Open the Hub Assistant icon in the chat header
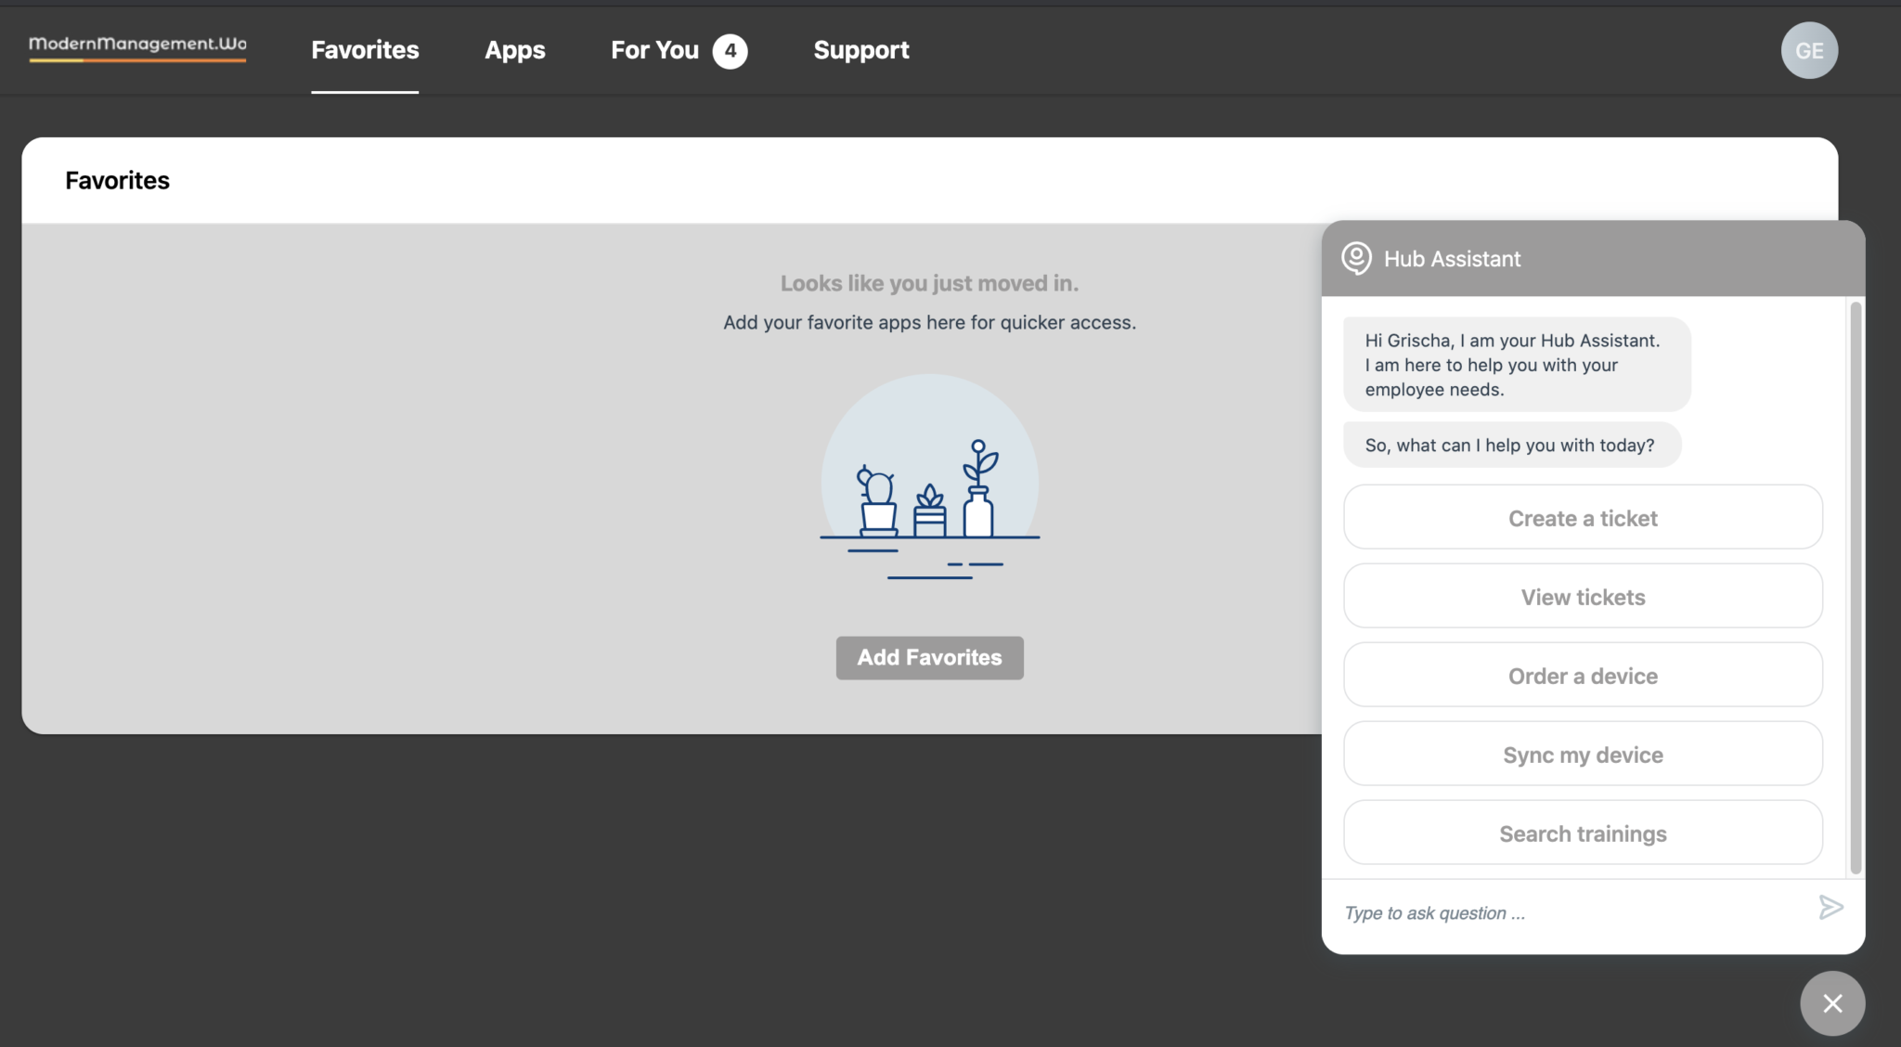 [x=1357, y=259]
